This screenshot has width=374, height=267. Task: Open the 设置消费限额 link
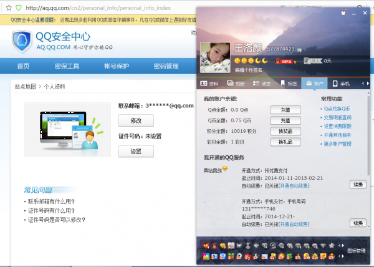[337, 126]
